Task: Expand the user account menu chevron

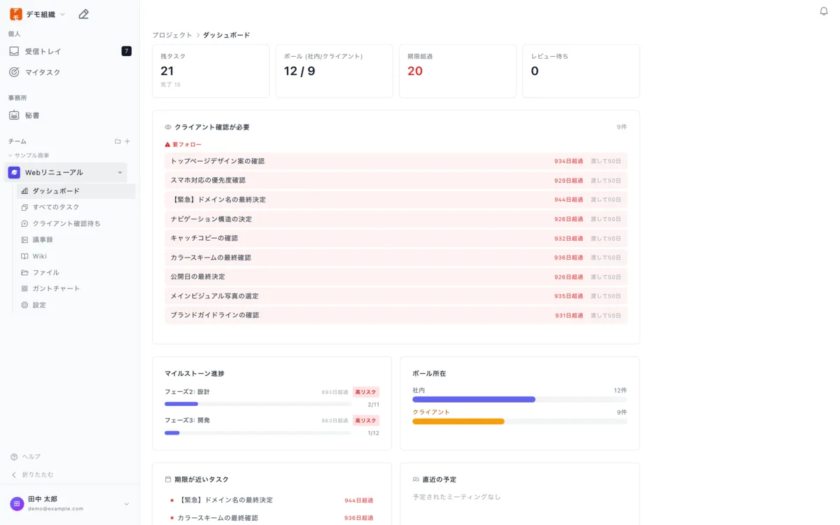Action: click(x=127, y=504)
